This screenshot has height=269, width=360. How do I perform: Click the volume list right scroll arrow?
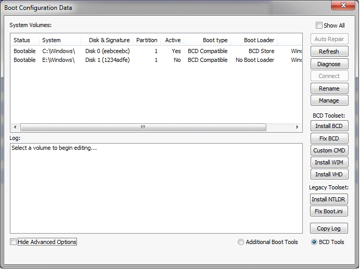pyautogui.click(x=298, y=127)
